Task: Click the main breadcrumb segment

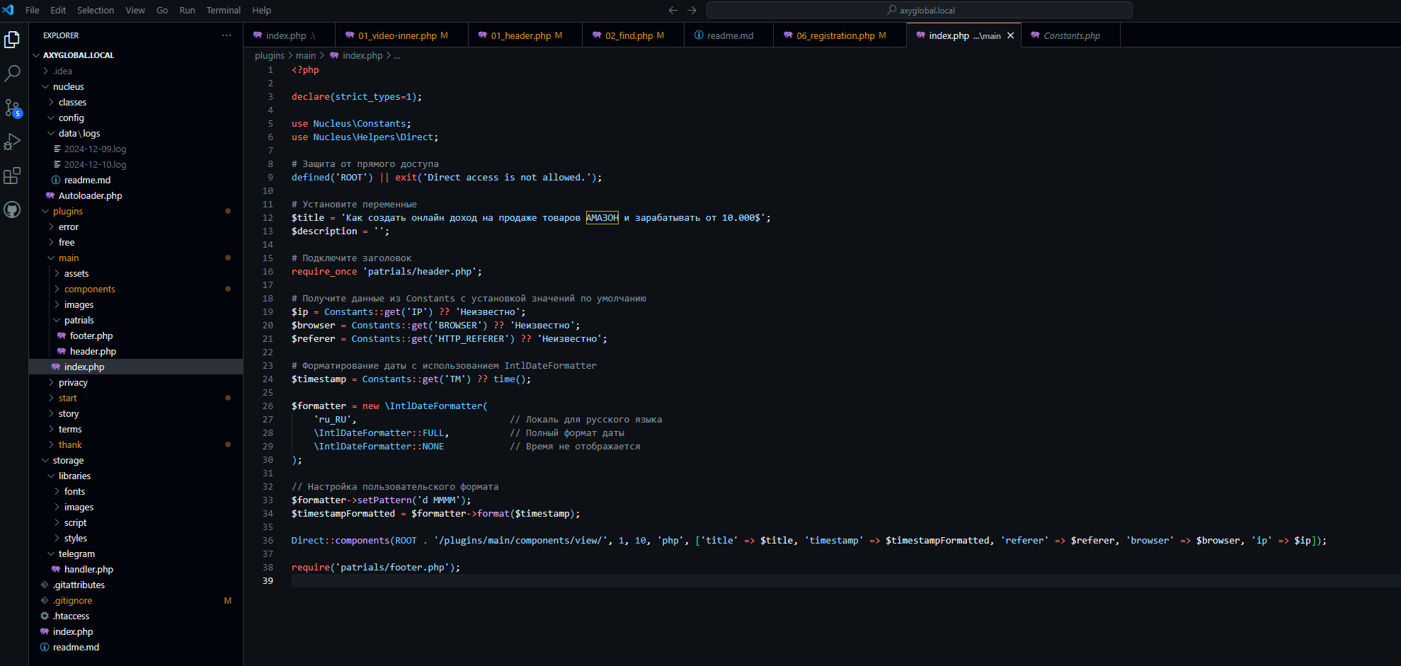Action: [x=306, y=55]
